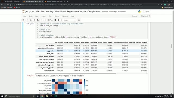Open the cell type Code dropdown

click(70, 20)
